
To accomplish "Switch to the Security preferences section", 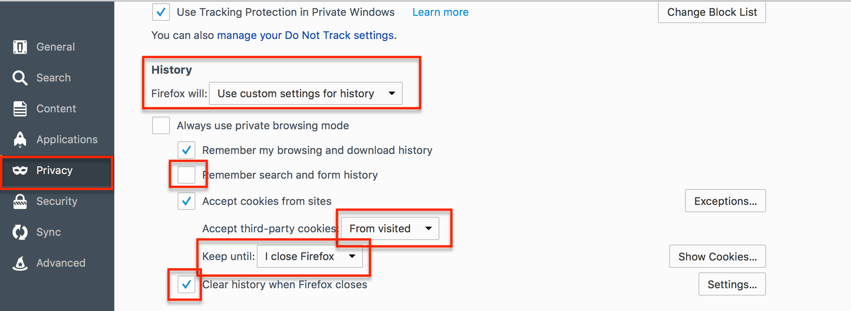I will (x=57, y=201).
